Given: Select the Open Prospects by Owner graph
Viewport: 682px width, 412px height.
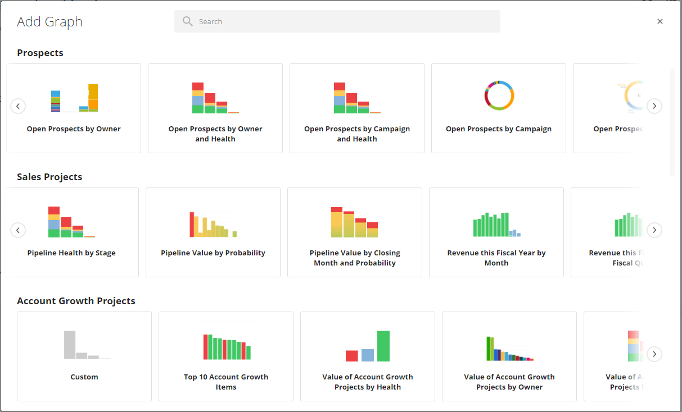Looking at the screenshot, I should pyautogui.click(x=74, y=108).
